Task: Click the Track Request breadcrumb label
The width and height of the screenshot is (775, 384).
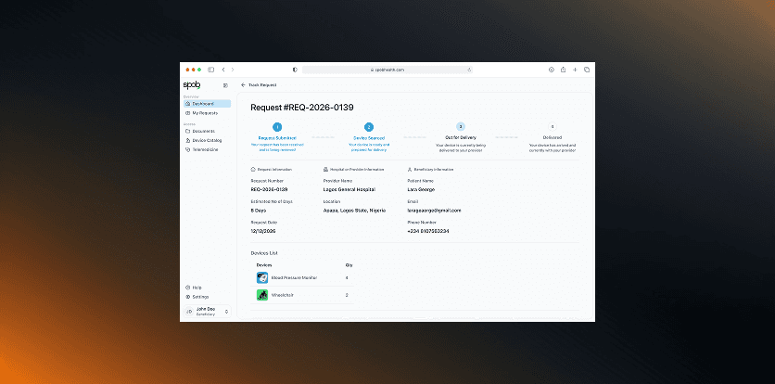Action: point(262,85)
